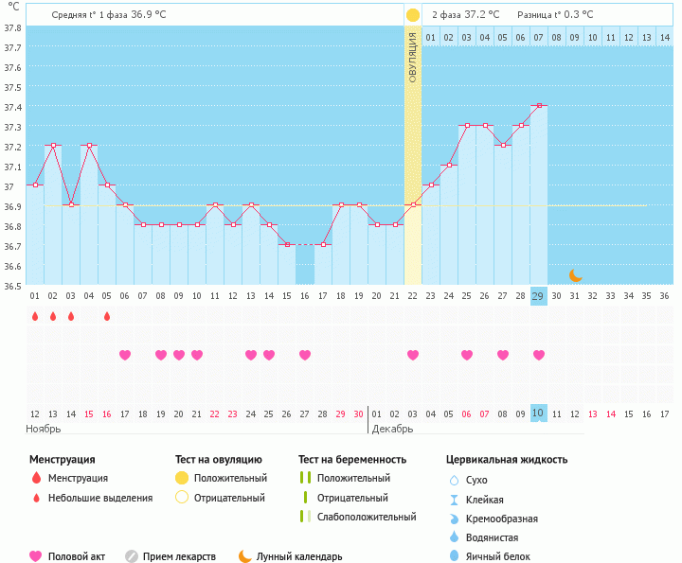Click the pink heart on cycle day 29

pos(539,355)
